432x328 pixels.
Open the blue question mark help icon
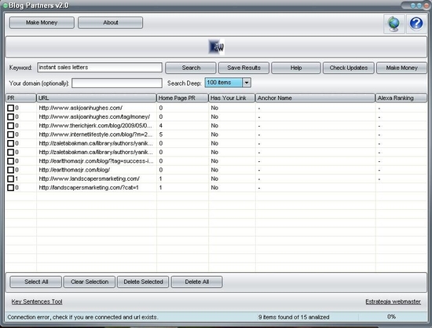[x=416, y=24]
